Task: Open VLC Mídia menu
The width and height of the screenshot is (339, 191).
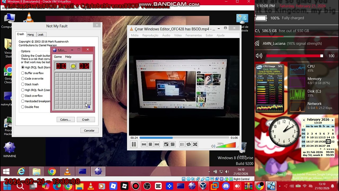Action: tap(135, 35)
